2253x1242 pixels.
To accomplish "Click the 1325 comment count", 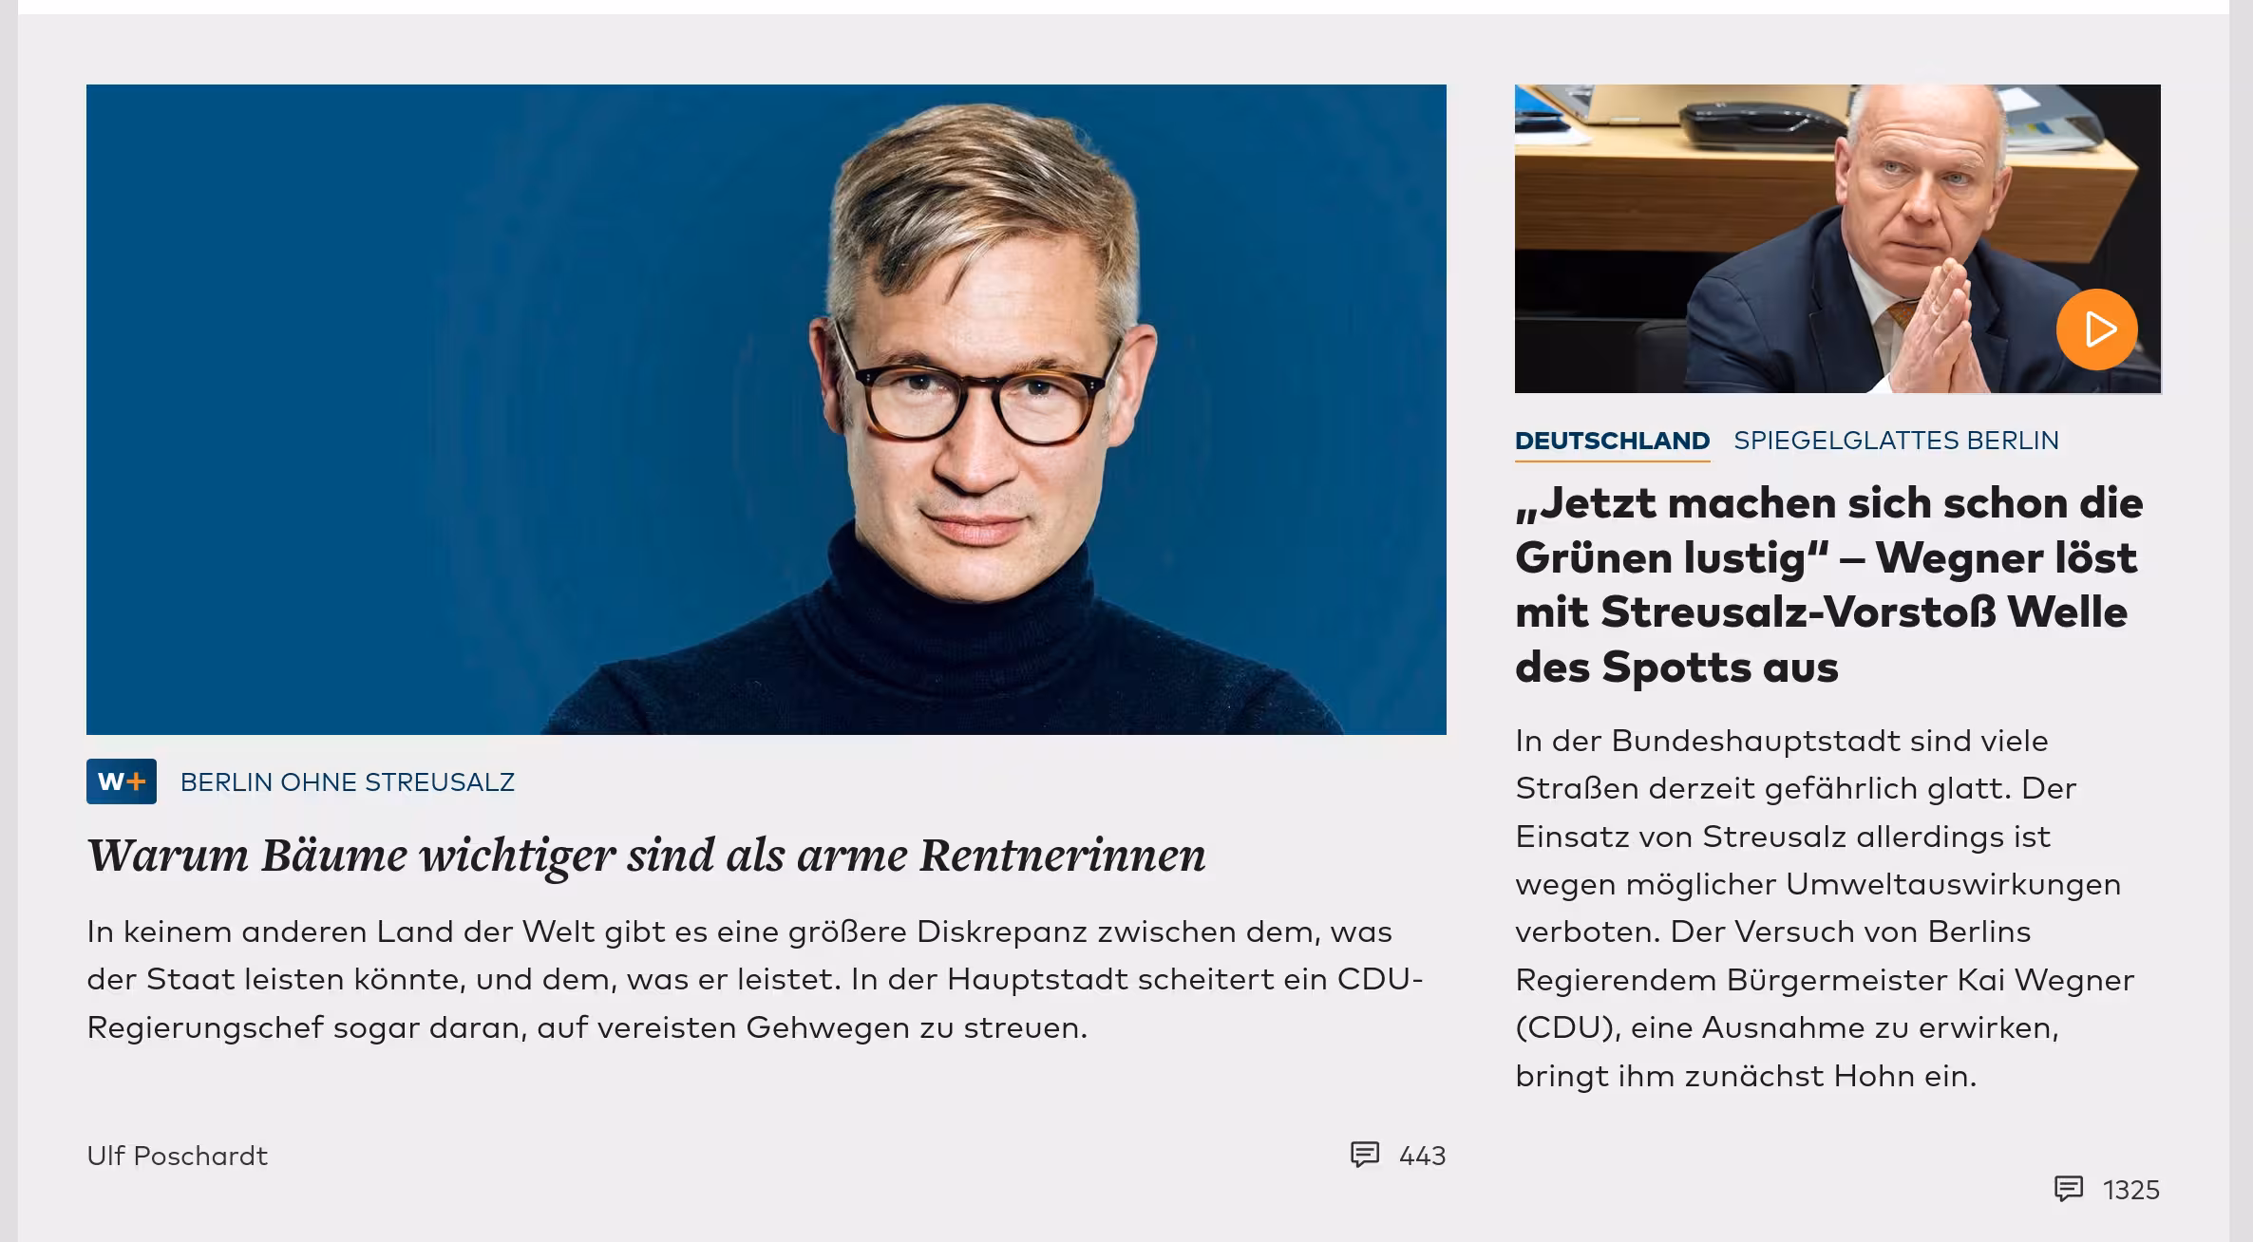I will point(2131,1190).
